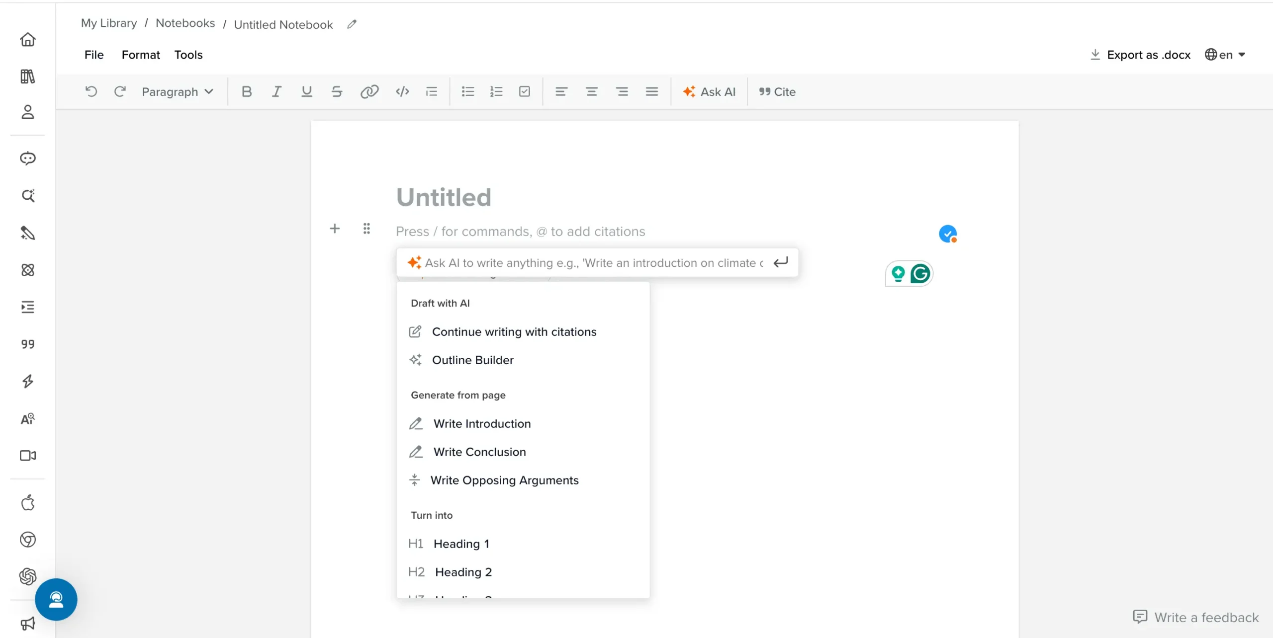1273x638 pixels.
Task: Click the Cite button
Action: tap(777, 92)
